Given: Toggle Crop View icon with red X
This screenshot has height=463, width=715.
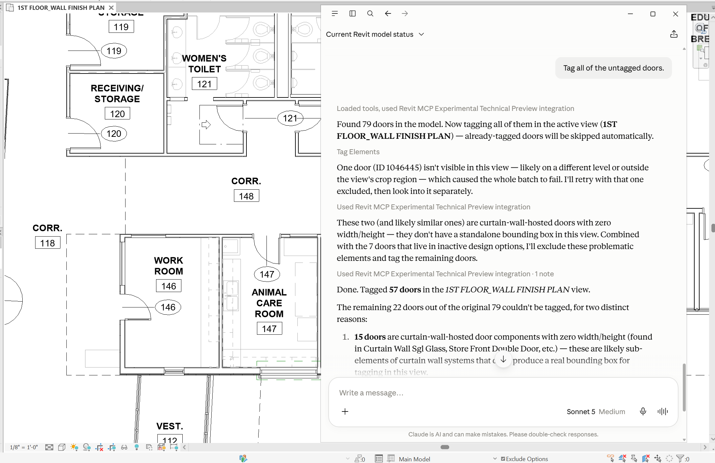Looking at the screenshot, I should pyautogui.click(x=99, y=447).
